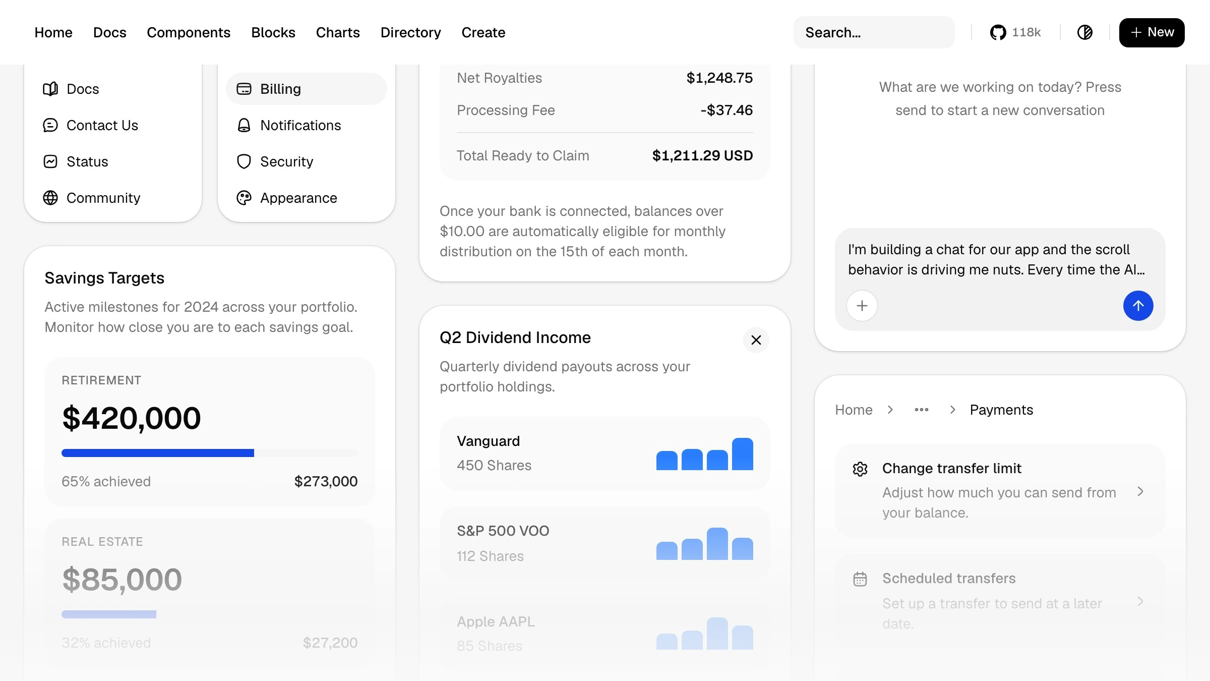Screen dimensions: 1210x681
Task: Expand the breadcrumb ellipsis menu
Action: coord(922,410)
